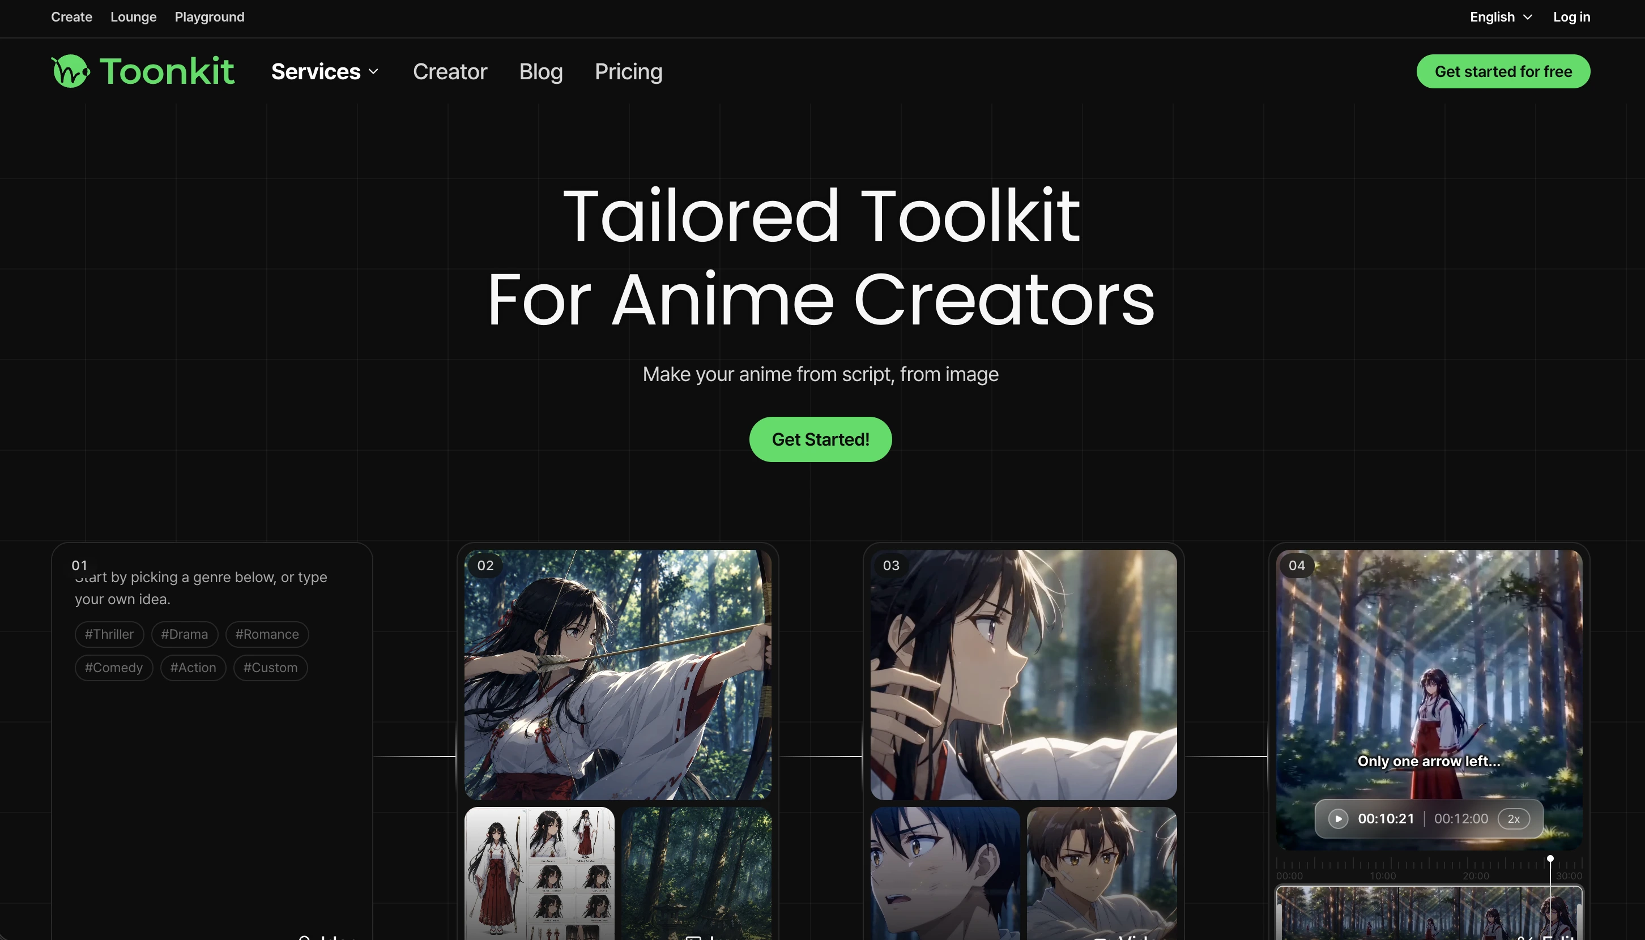Open the girl profile close-up in card 03

(1023, 674)
